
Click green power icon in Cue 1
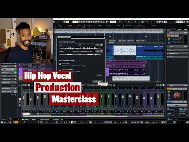point(169,39)
